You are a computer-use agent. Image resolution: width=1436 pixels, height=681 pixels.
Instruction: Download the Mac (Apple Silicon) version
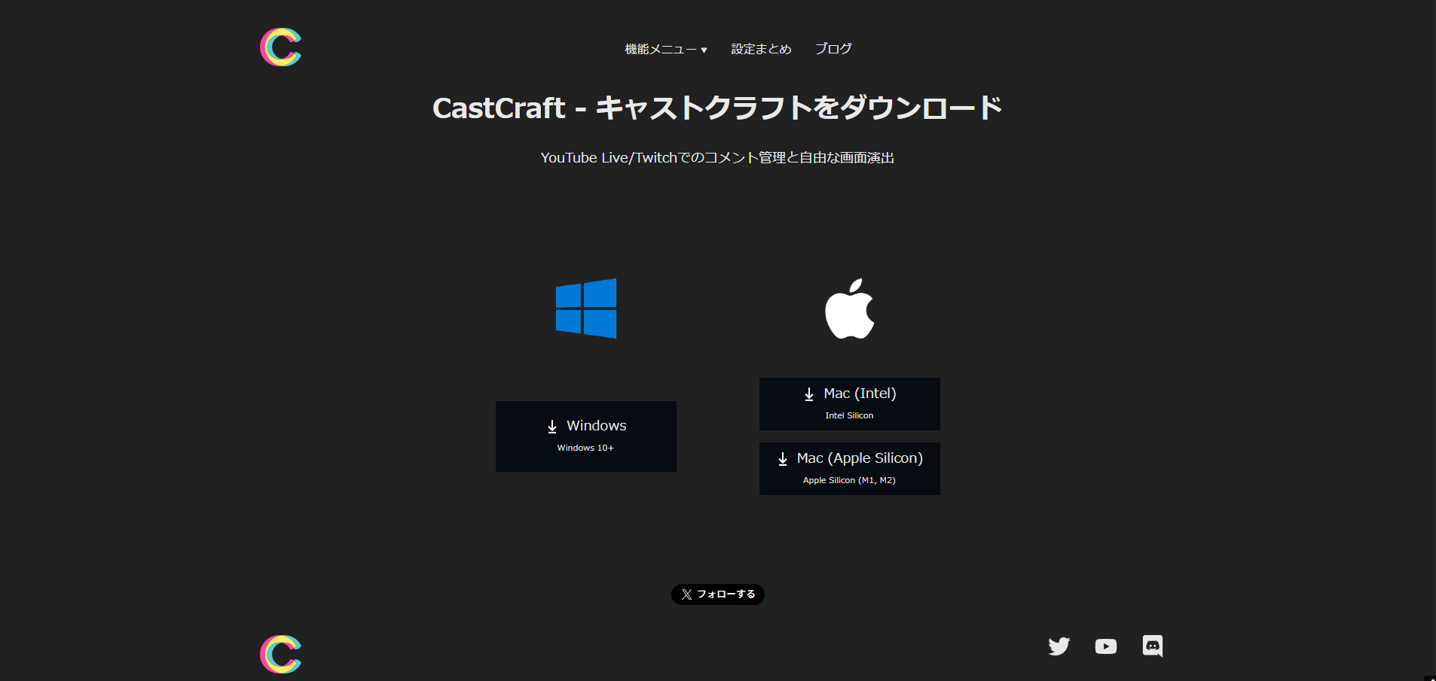point(850,469)
